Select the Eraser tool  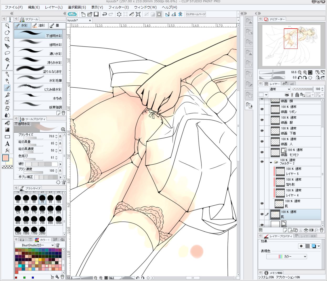[7, 108]
